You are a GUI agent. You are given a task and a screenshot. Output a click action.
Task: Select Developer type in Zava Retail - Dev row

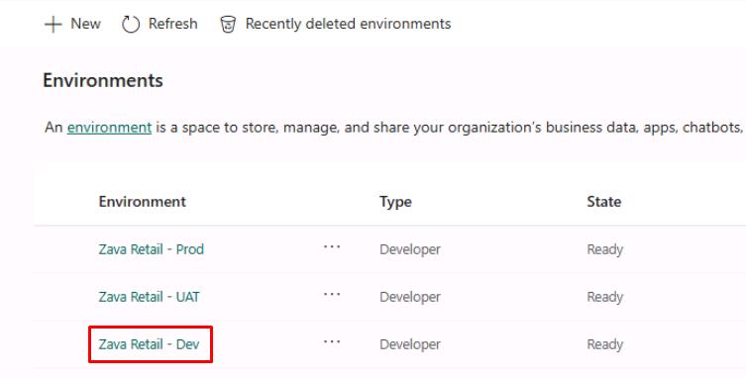tap(409, 344)
